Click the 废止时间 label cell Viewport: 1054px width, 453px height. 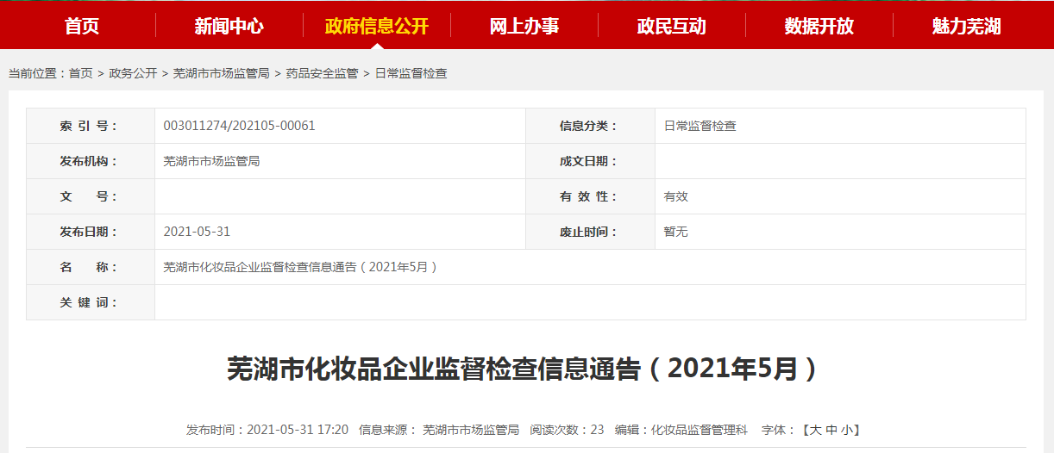coord(591,232)
